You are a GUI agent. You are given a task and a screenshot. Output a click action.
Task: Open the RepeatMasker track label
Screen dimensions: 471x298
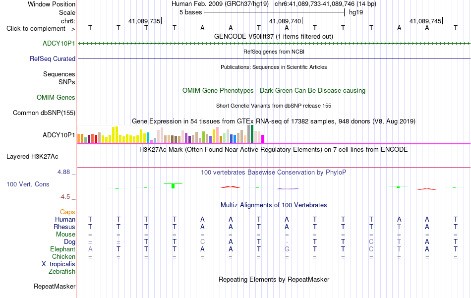click(x=55, y=286)
